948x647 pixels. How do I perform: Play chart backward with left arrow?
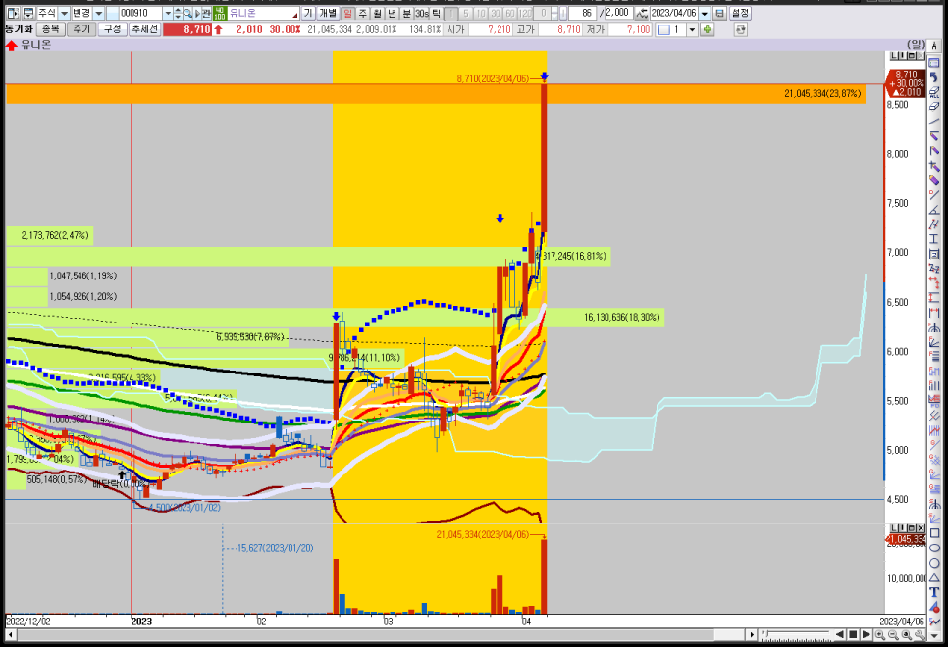pyautogui.click(x=840, y=634)
